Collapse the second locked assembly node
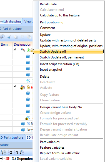This screenshot has height=162, width=105. tap(15, 86)
